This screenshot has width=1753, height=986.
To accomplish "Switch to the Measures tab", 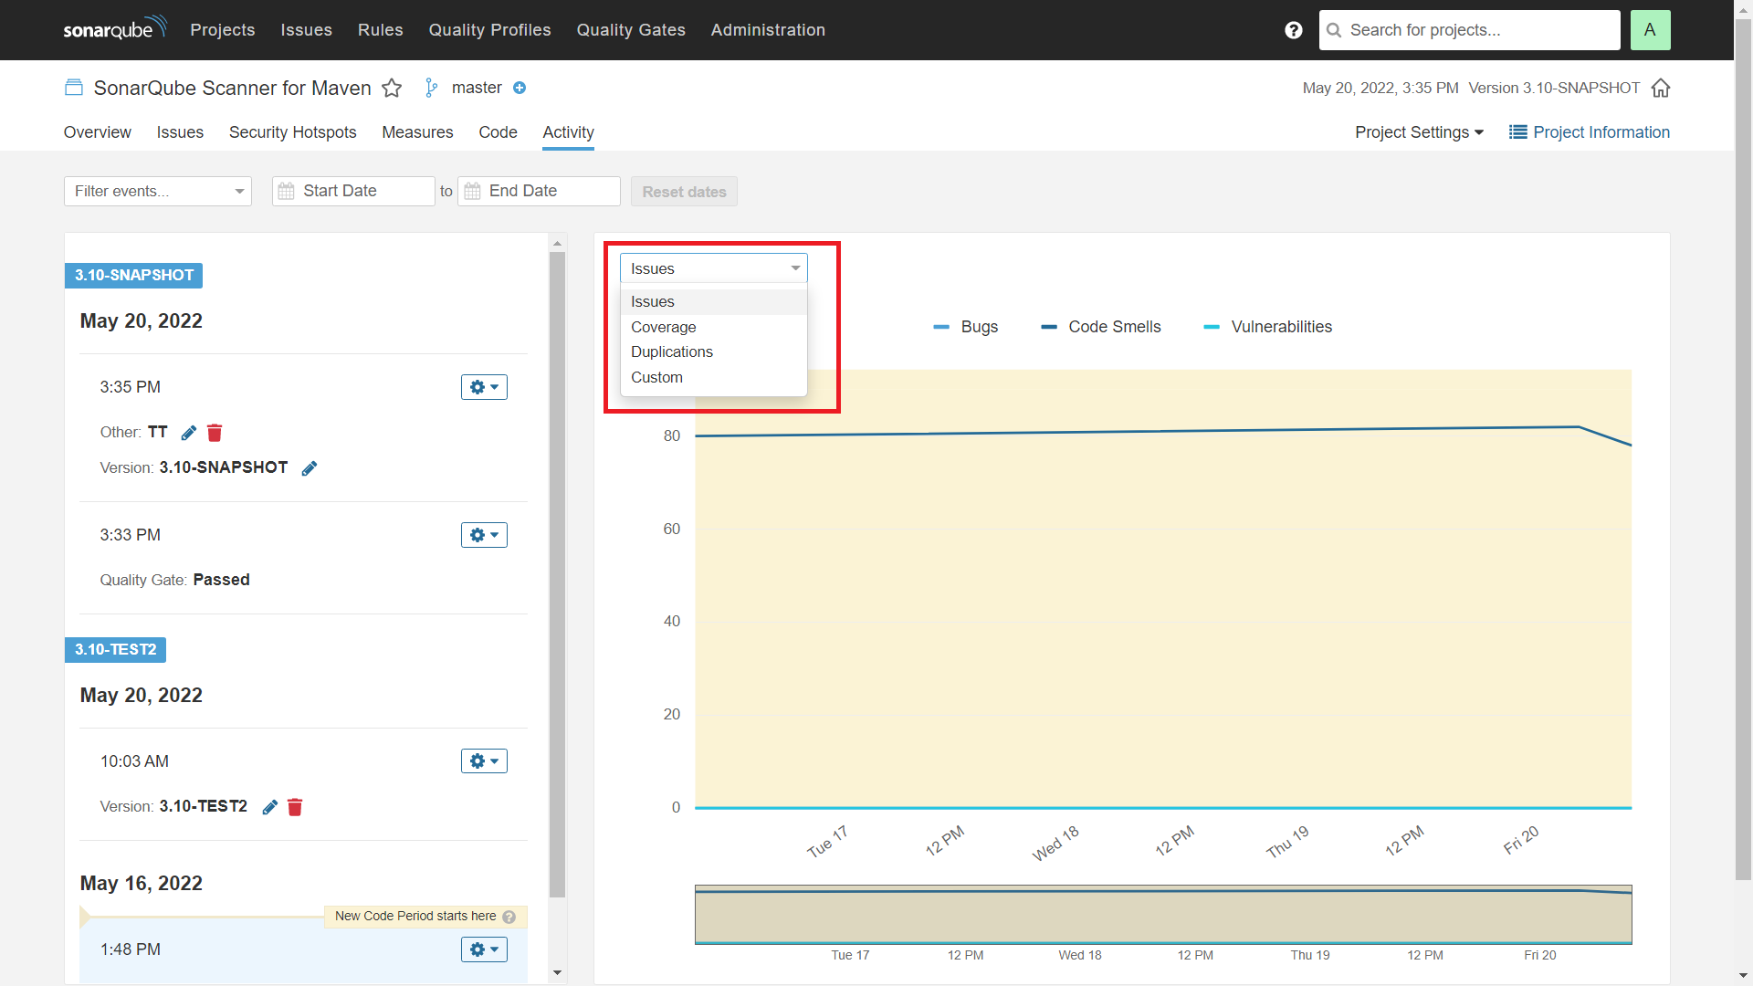I will point(417,132).
